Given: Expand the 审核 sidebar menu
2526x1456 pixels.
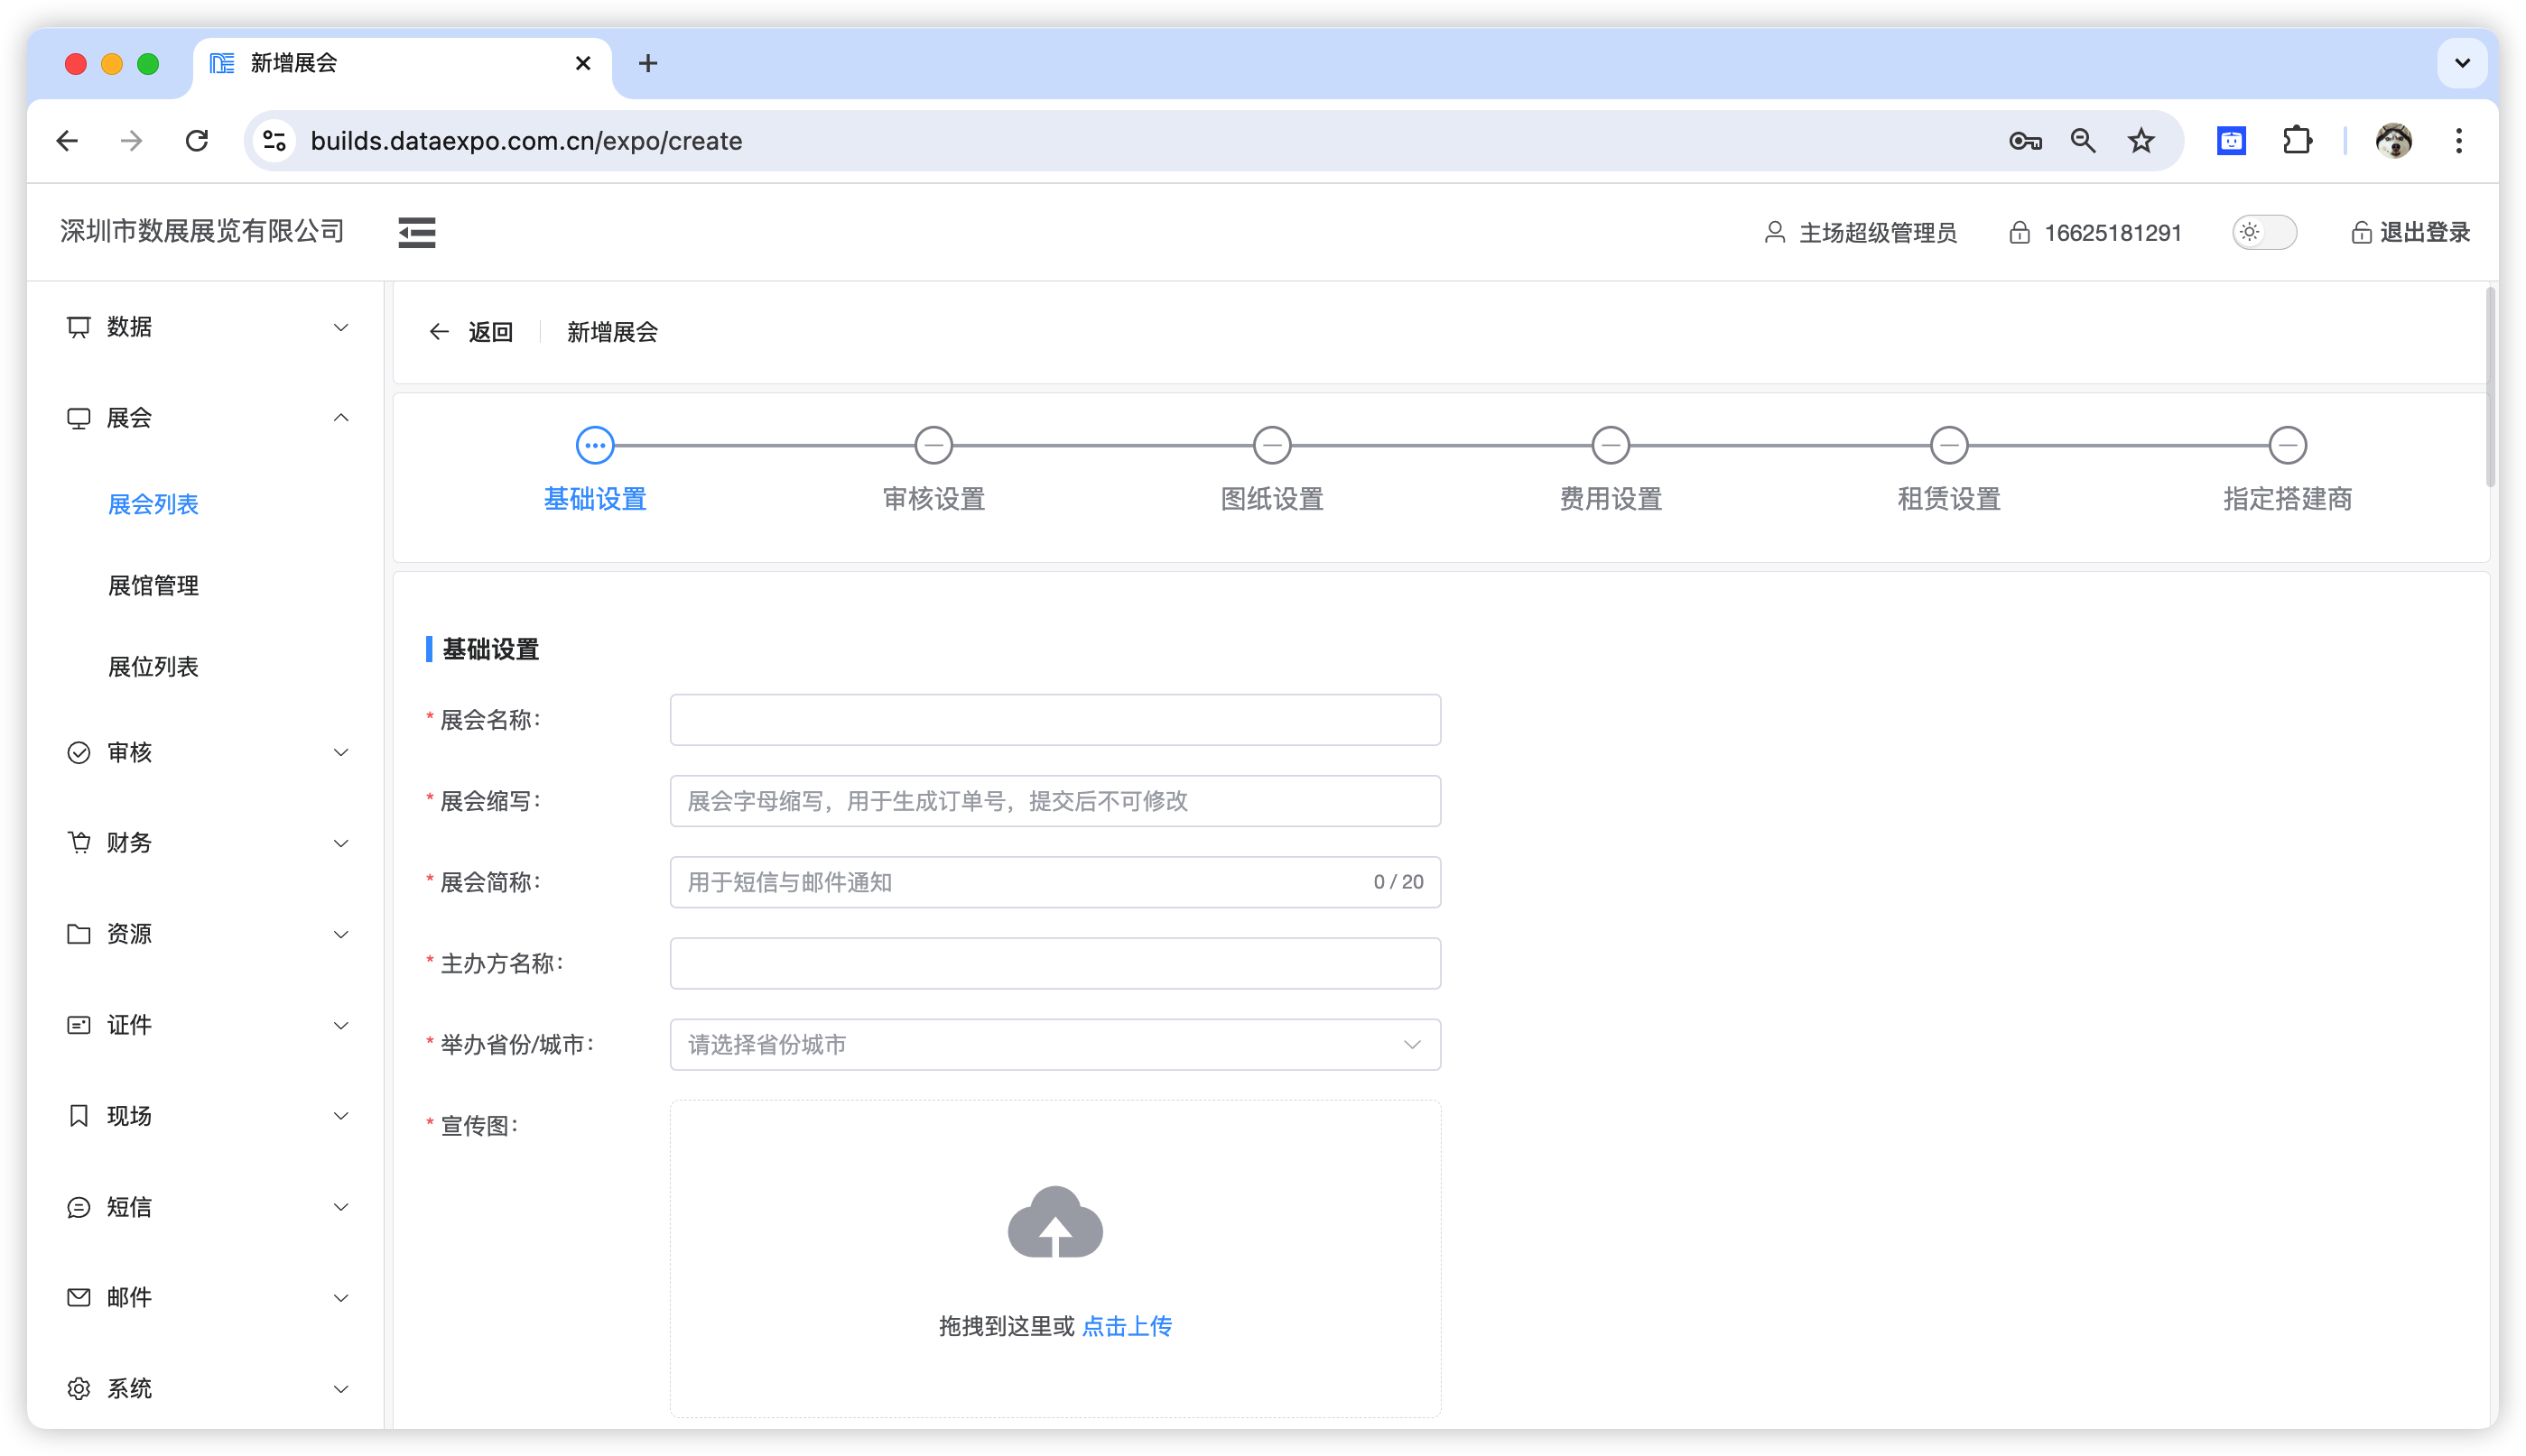Looking at the screenshot, I should point(207,752).
